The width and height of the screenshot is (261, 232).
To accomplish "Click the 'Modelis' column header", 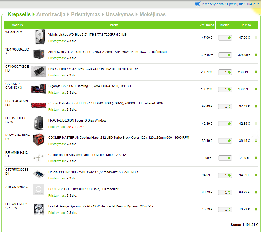I will (x=17, y=25).
